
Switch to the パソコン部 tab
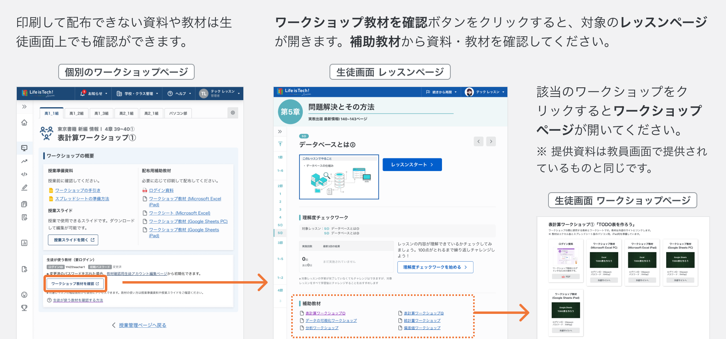tap(178, 113)
